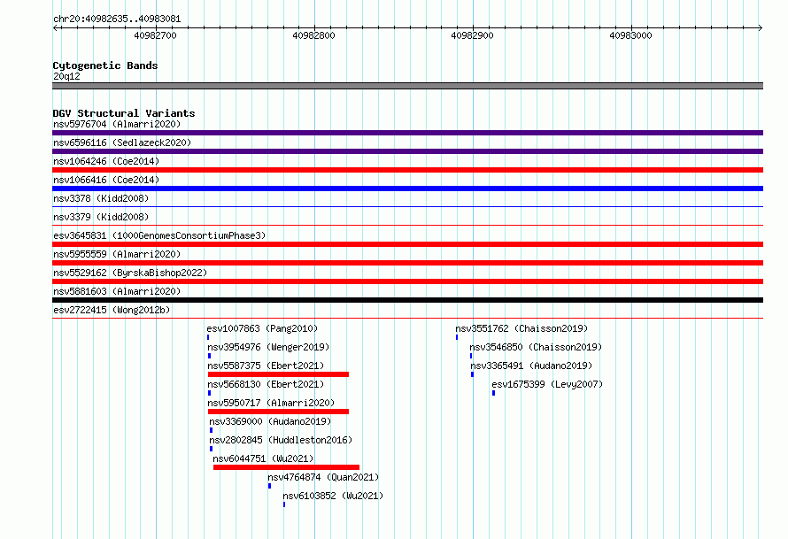
Task: Click nsv5881603 (Almarri2020) label
Action: click(x=117, y=291)
